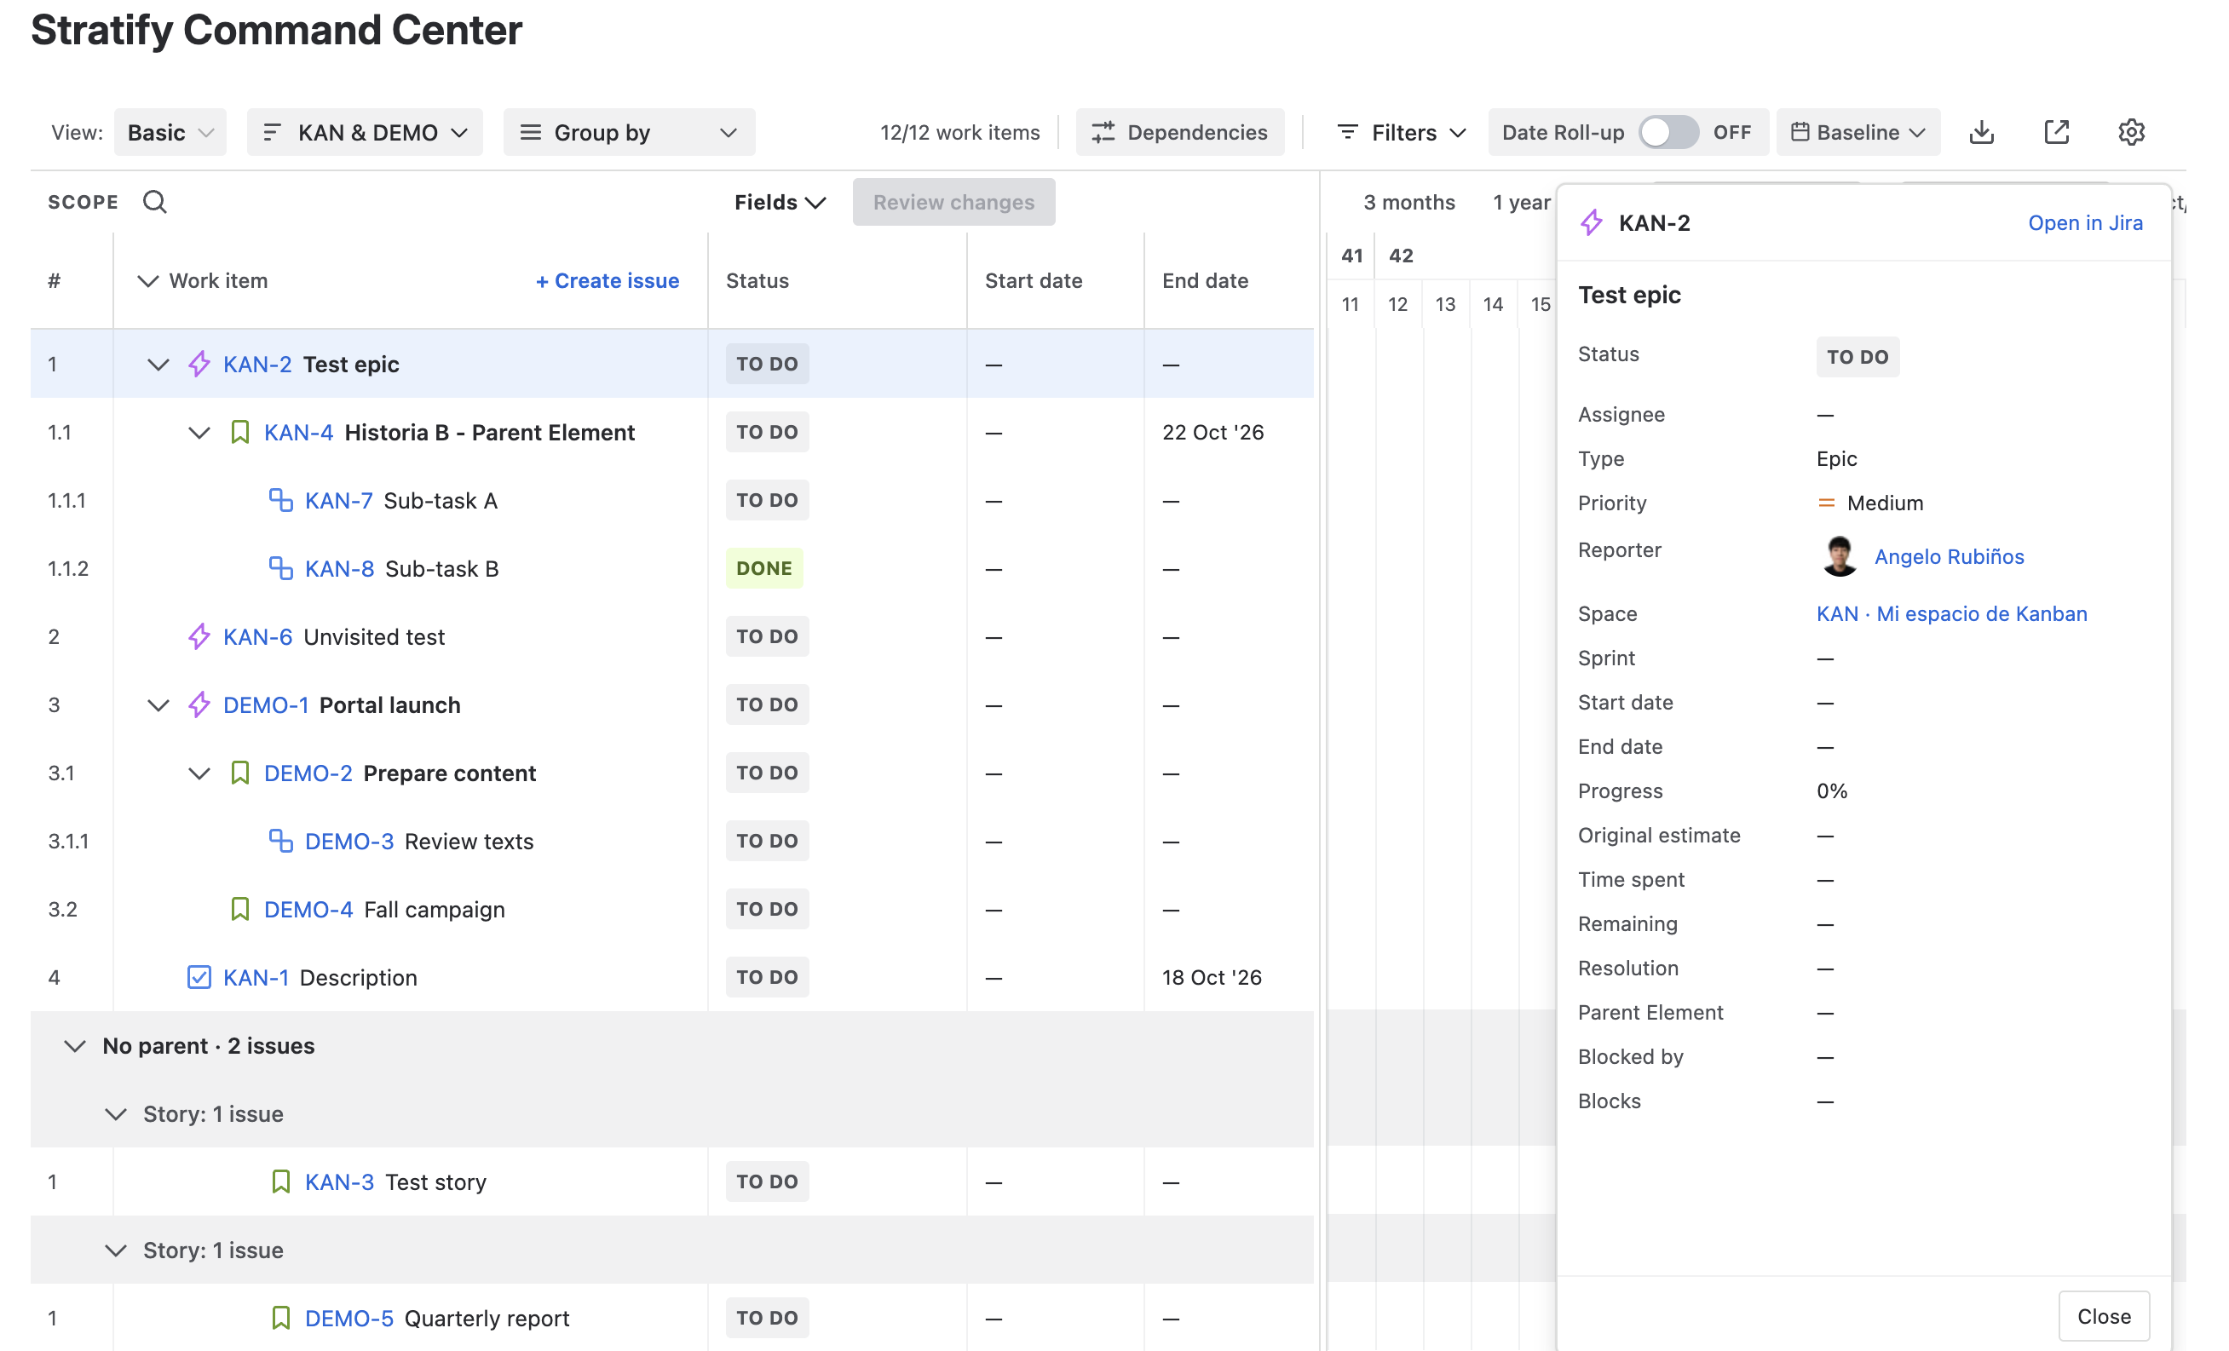Click the download export icon

tap(1981, 132)
